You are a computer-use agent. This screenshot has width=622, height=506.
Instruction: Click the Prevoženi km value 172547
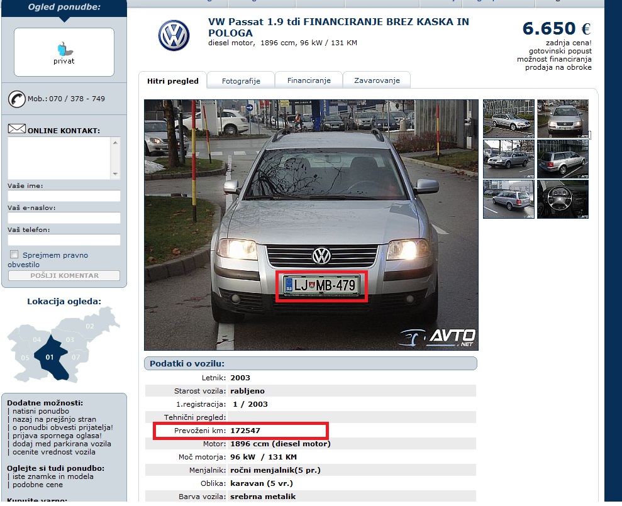[x=245, y=431]
